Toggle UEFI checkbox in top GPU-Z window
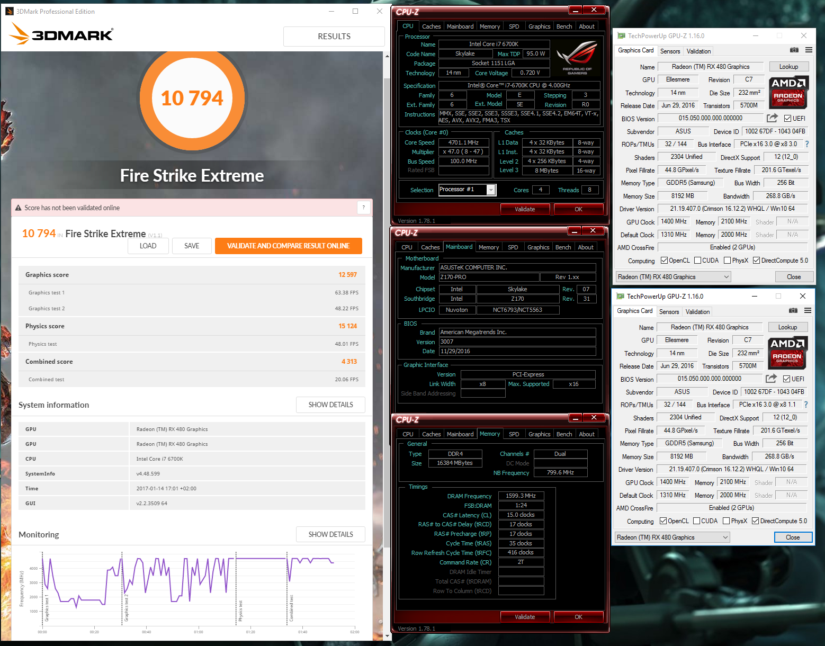This screenshot has width=825, height=646. tap(787, 119)
